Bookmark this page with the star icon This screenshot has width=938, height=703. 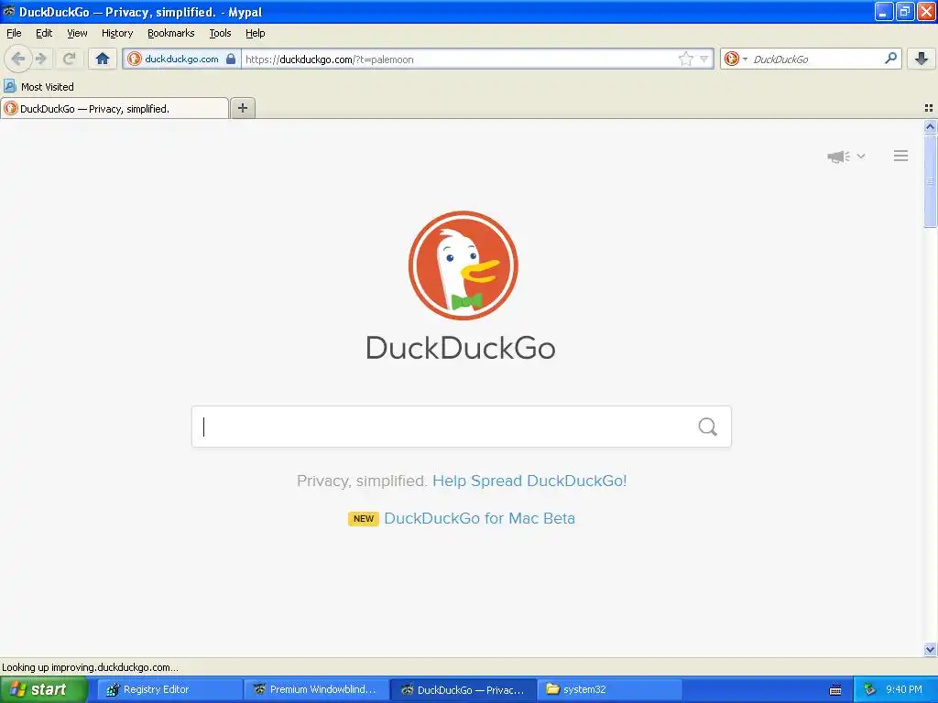[x=685, y=59]
